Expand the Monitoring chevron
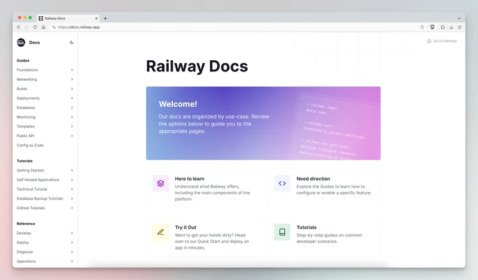 72,117
